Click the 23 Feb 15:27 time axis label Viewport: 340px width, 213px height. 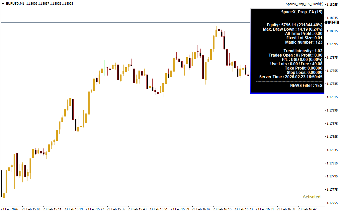tap(95, 209)
